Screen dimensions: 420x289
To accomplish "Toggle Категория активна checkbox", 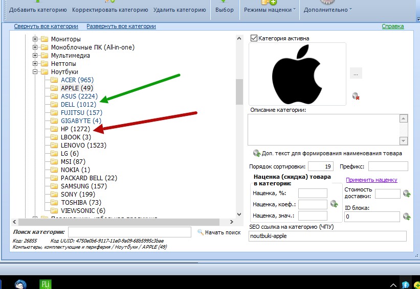I will pos(254,38).
